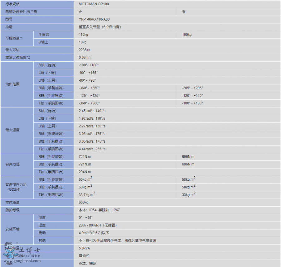Viewport: 281px width, 267px height.
Task: Select the B轴 range "-120° - +120°"
Action: coord(192,96)
